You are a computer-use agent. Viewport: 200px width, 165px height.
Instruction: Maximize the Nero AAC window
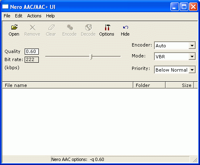click(x=184, y=6)
